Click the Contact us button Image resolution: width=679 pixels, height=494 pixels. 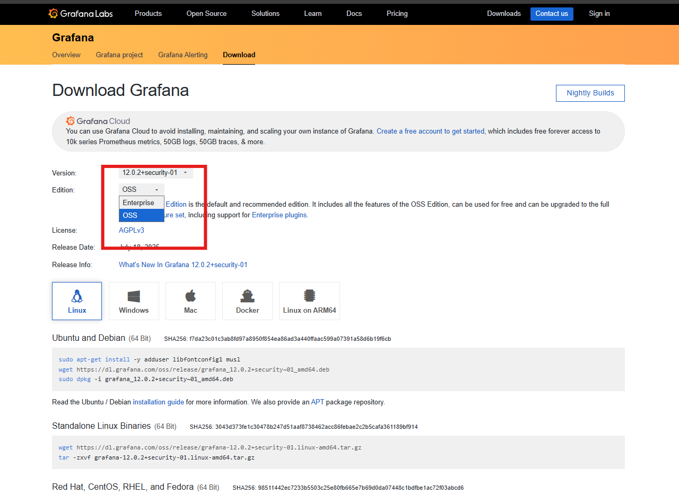pyautogui.click(x=552, y=14)
